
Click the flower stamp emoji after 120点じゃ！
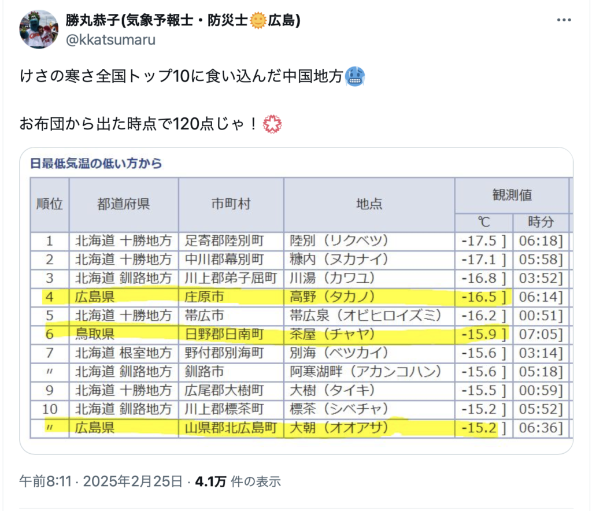click(x=271, y=124)
